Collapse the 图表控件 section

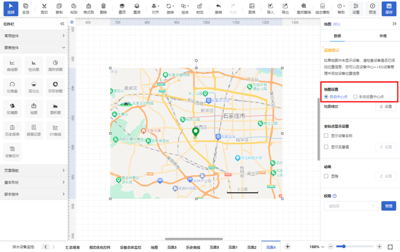pos(34,48)
